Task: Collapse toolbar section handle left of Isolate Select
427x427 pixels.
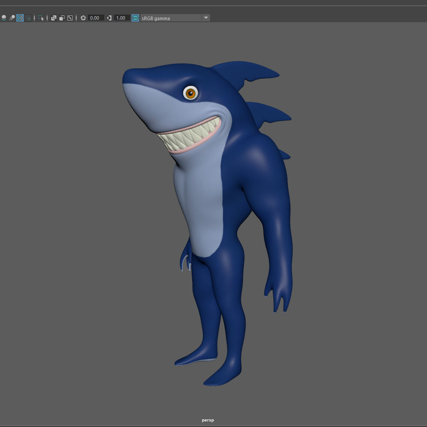Action: coord(34,18)
